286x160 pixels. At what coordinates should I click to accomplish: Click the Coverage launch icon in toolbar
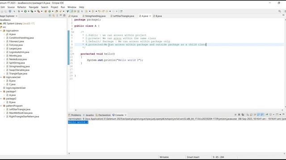[x=32, y=11]
